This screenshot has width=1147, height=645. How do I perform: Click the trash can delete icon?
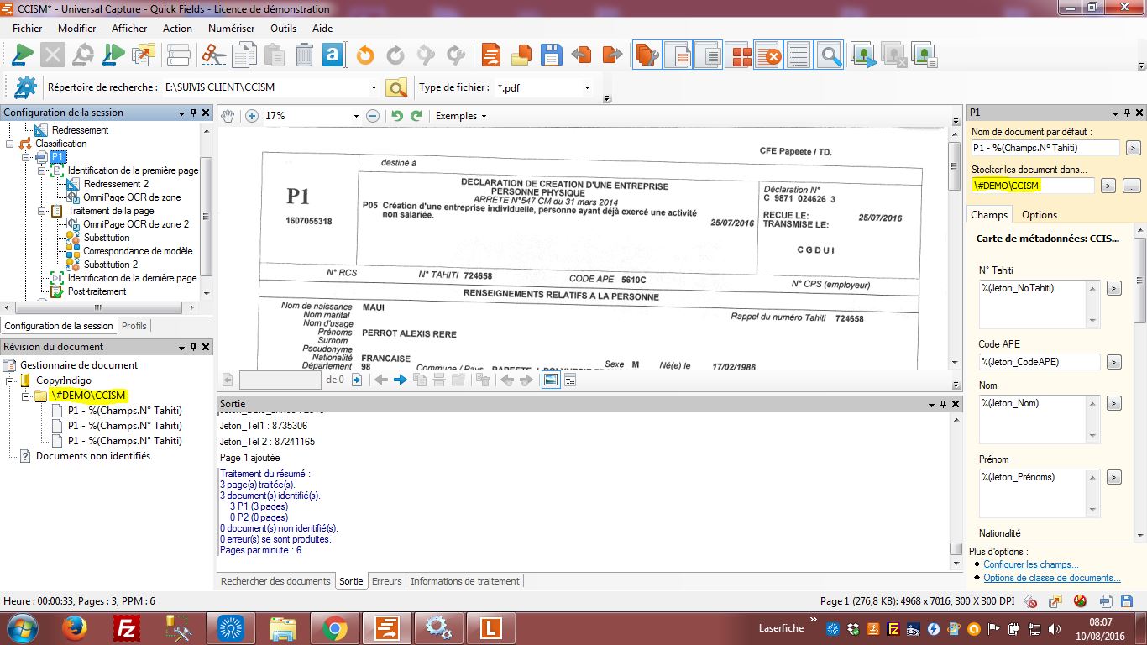pos(304,55)
